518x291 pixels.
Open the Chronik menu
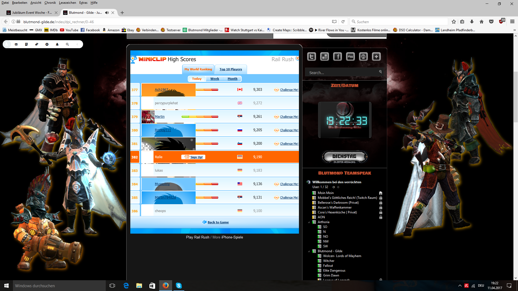point(50,3)
